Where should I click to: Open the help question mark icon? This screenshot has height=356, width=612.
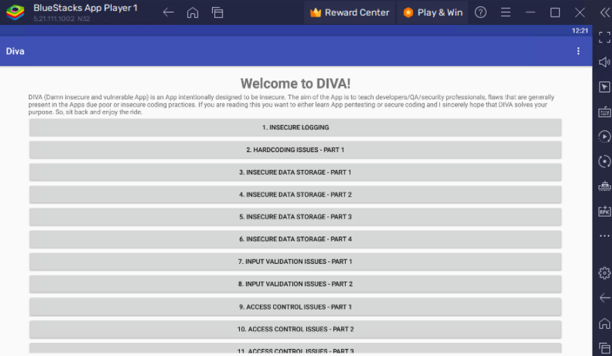click(480, 12)
